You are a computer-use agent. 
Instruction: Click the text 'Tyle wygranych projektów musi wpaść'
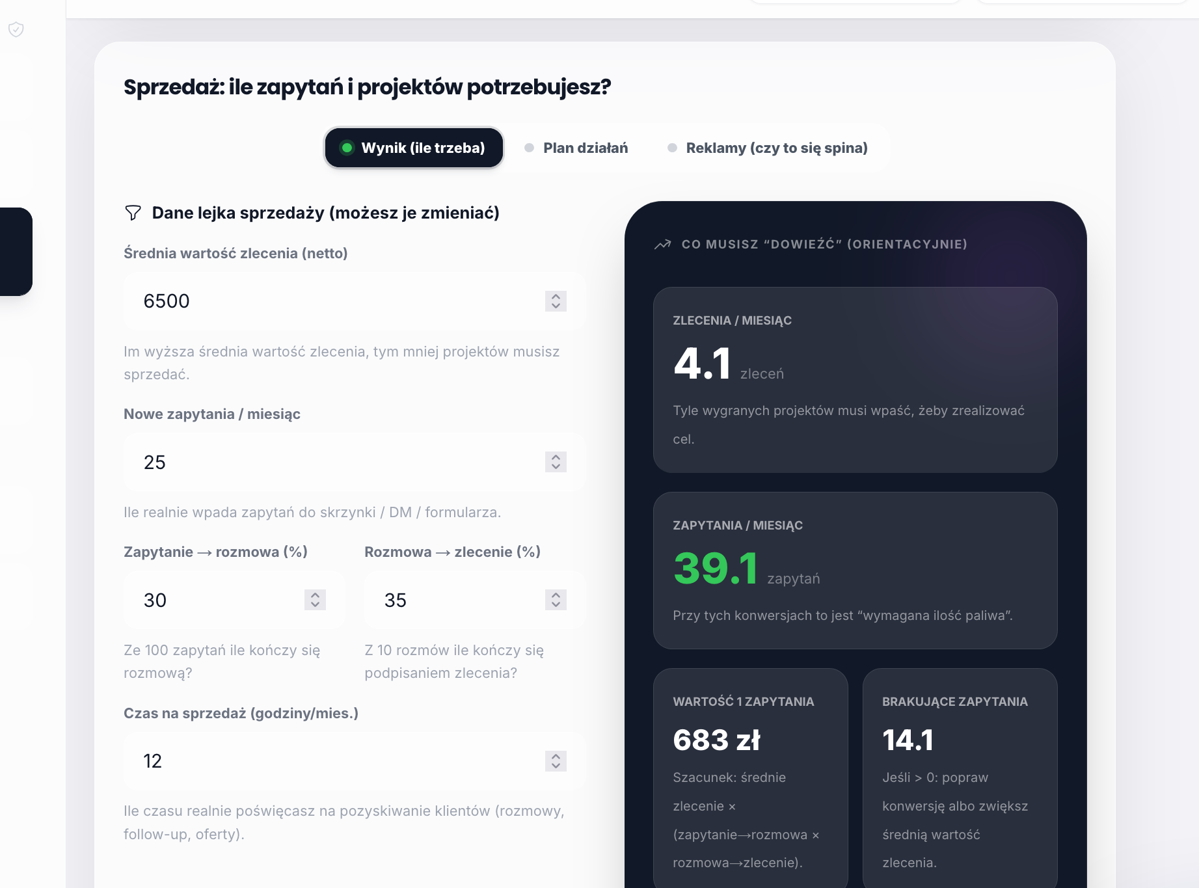848,425
